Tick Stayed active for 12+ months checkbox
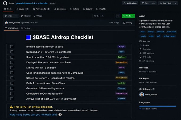The width and height of the screenshot is (181, 120). 12,78
